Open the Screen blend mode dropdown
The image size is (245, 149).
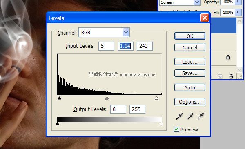point(197,2)
